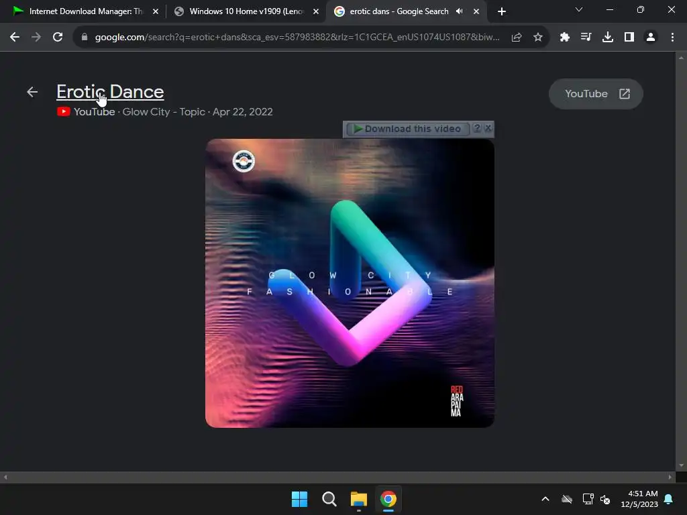
Task: Open File Explorer from taskbar
Action: click(358, 499)
